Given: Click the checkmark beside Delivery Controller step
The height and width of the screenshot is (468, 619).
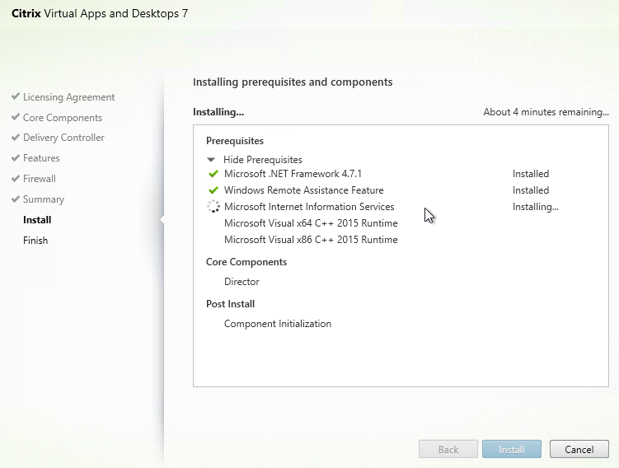Looking at the screenshot, I should (16, 138).
